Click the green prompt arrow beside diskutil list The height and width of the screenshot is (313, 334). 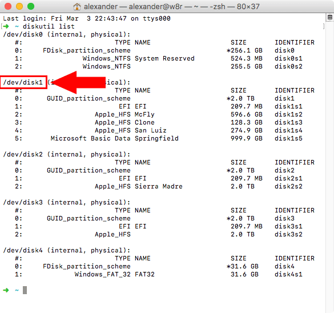click(x=6, y=26)
